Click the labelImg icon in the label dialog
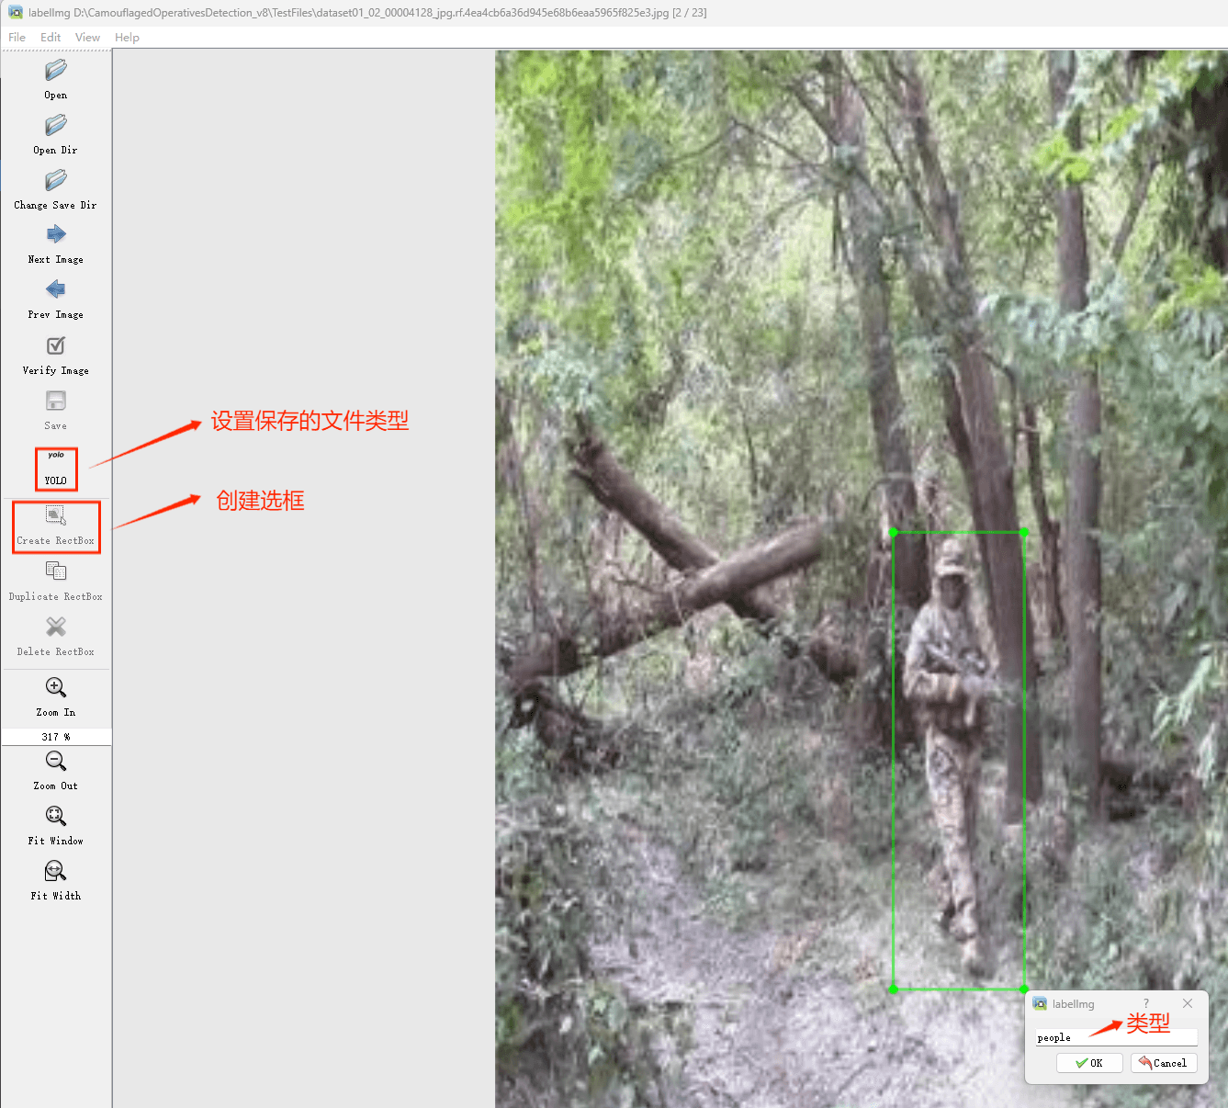The height and width of the screenshot is (1108, 1228). pos(1040,1003)
